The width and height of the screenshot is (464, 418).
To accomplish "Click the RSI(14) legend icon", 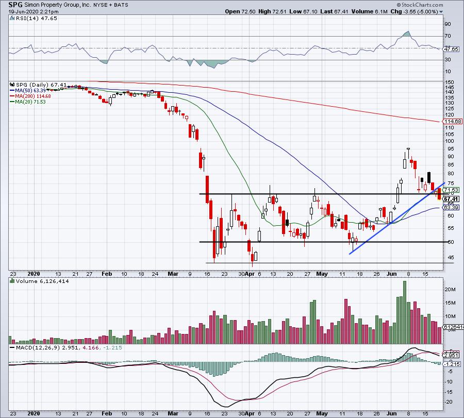I will coord(12,18).
